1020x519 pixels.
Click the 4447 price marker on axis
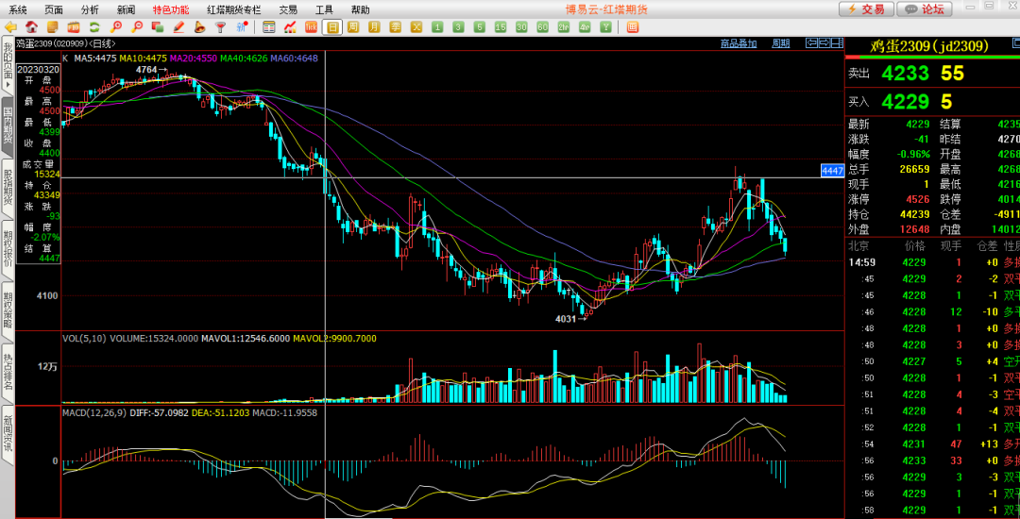click(831, 171)
